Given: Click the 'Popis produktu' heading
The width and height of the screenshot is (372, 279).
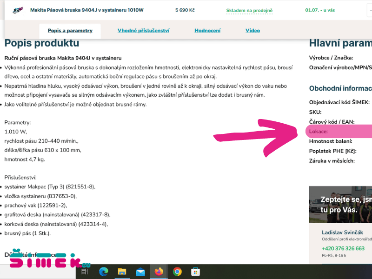Looking at the screenshot, I should (42, 43).
